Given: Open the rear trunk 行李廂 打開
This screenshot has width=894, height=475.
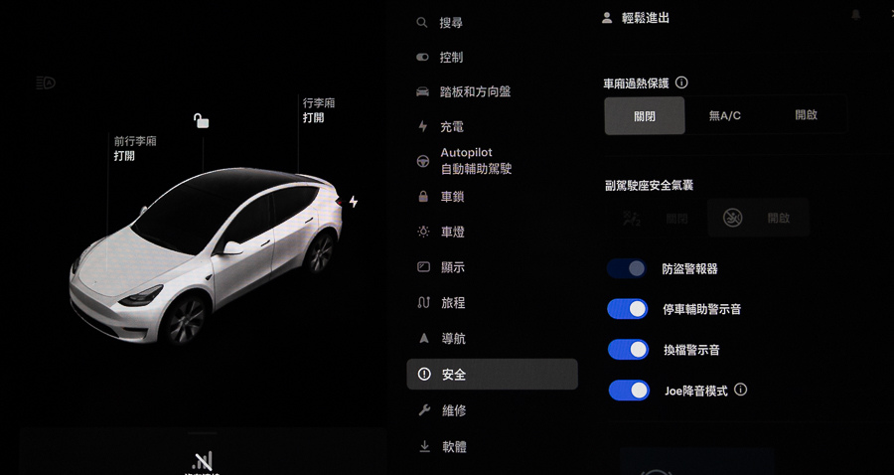Looking at the screenshot, I should (319, 110).
